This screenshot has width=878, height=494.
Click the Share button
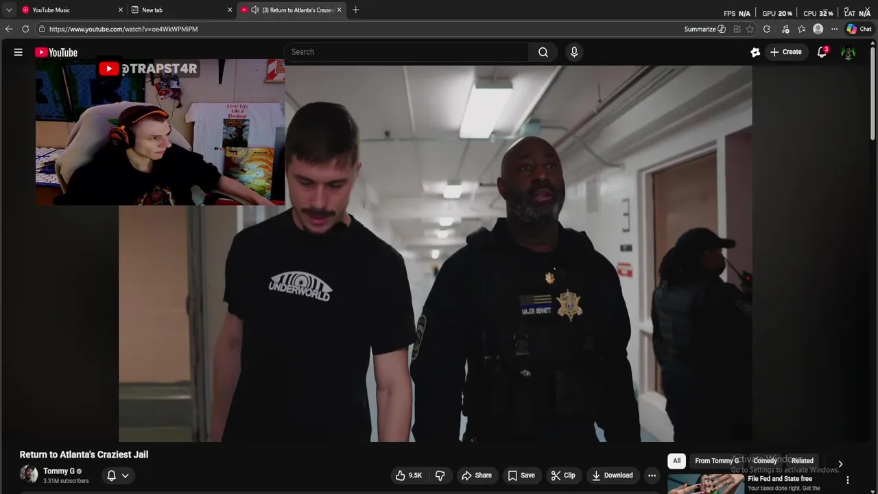tap(476, 475)
